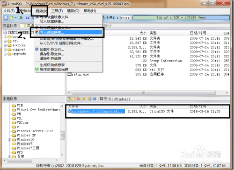
Task: Choose 保存引导文件... menu entry
Action: point(68,54)
